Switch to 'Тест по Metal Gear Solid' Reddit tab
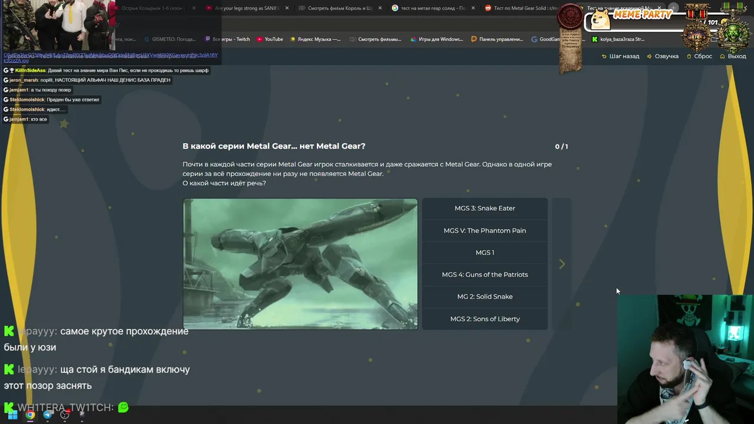The width and height of the screenshot is (754, 424). [x=521, y=8]
